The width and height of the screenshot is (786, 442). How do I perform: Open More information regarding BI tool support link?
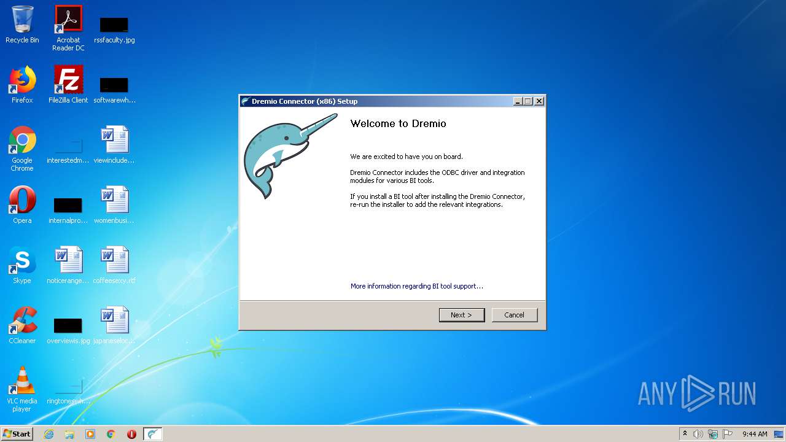(x=417, y=286)
